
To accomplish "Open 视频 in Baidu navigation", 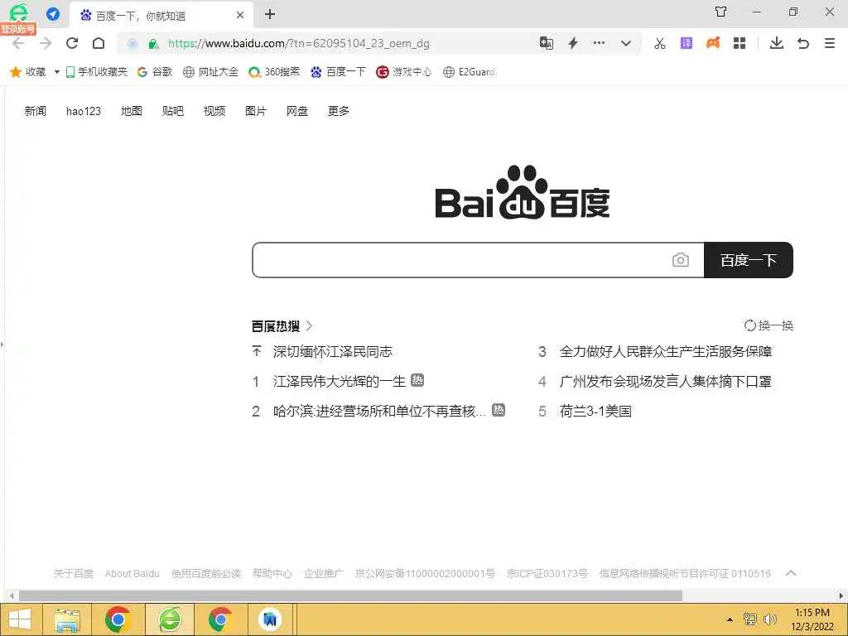I will [x=214, y=111].
